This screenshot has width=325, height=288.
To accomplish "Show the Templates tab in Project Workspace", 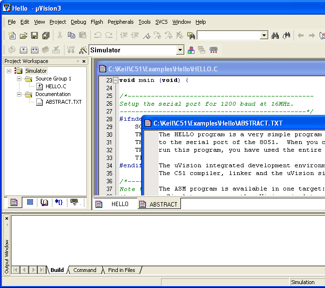I will (75, 202).
